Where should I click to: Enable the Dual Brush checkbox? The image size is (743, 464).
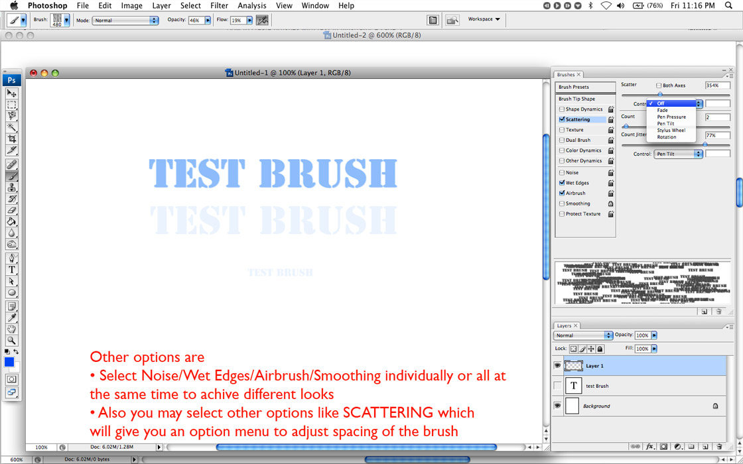[562, 140]
